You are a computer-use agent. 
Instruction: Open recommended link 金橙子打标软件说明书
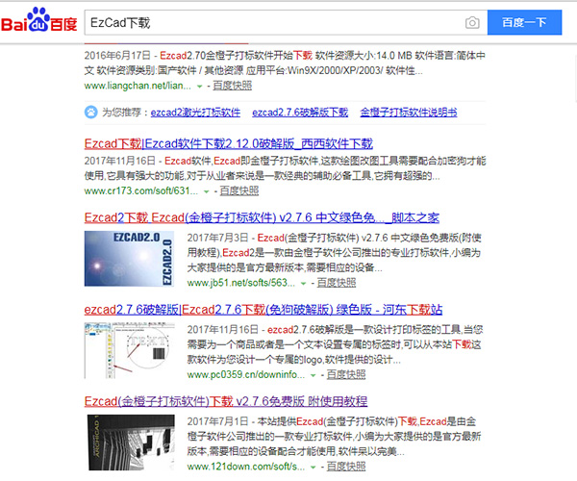(x=409, y=113)
